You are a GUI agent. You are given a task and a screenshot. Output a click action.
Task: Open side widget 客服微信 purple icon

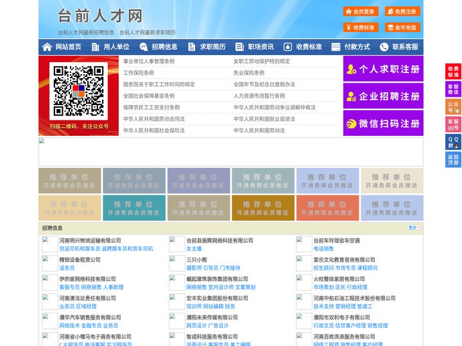[453, 89]
